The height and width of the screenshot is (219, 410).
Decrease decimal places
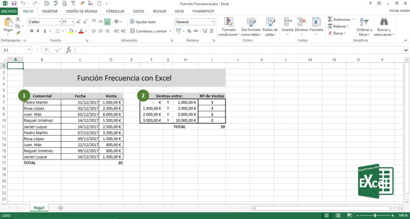212,31
